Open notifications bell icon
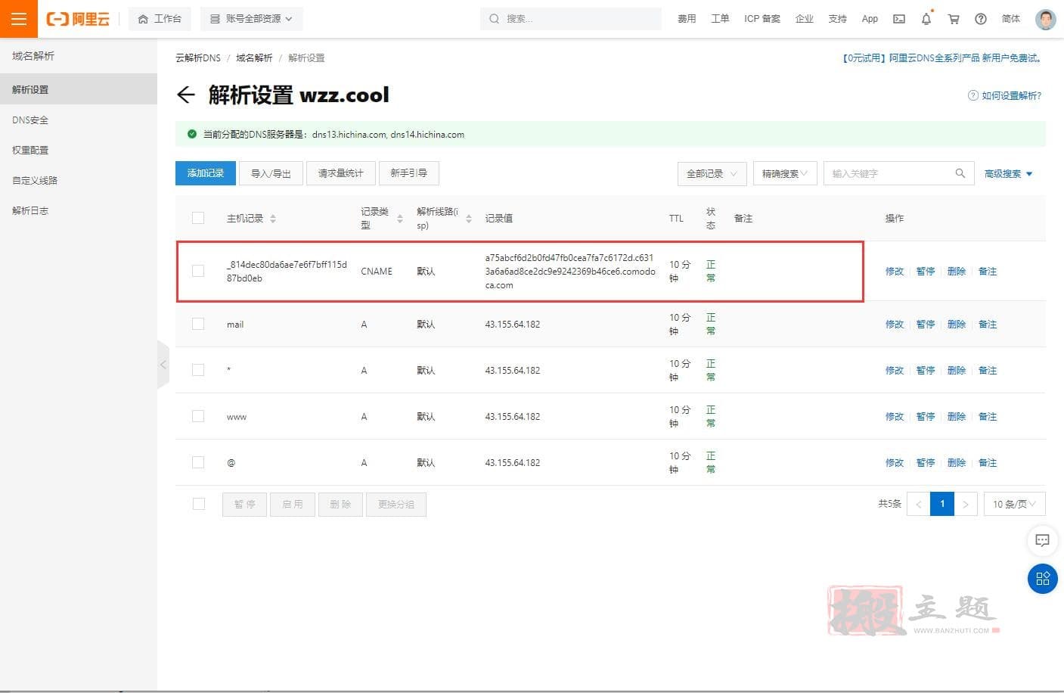This screenshot has height=693, width=1064. coord(926,19)
